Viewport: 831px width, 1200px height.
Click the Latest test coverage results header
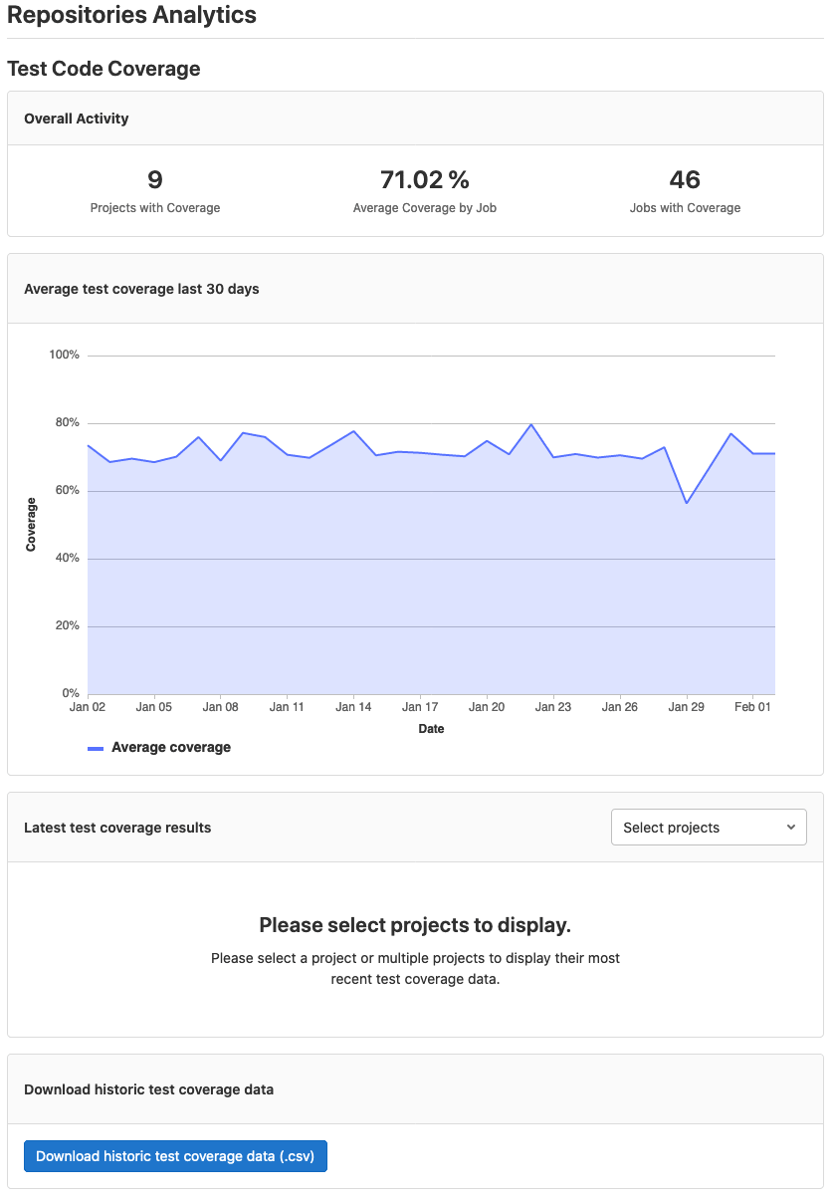click(x=117, y=827)
